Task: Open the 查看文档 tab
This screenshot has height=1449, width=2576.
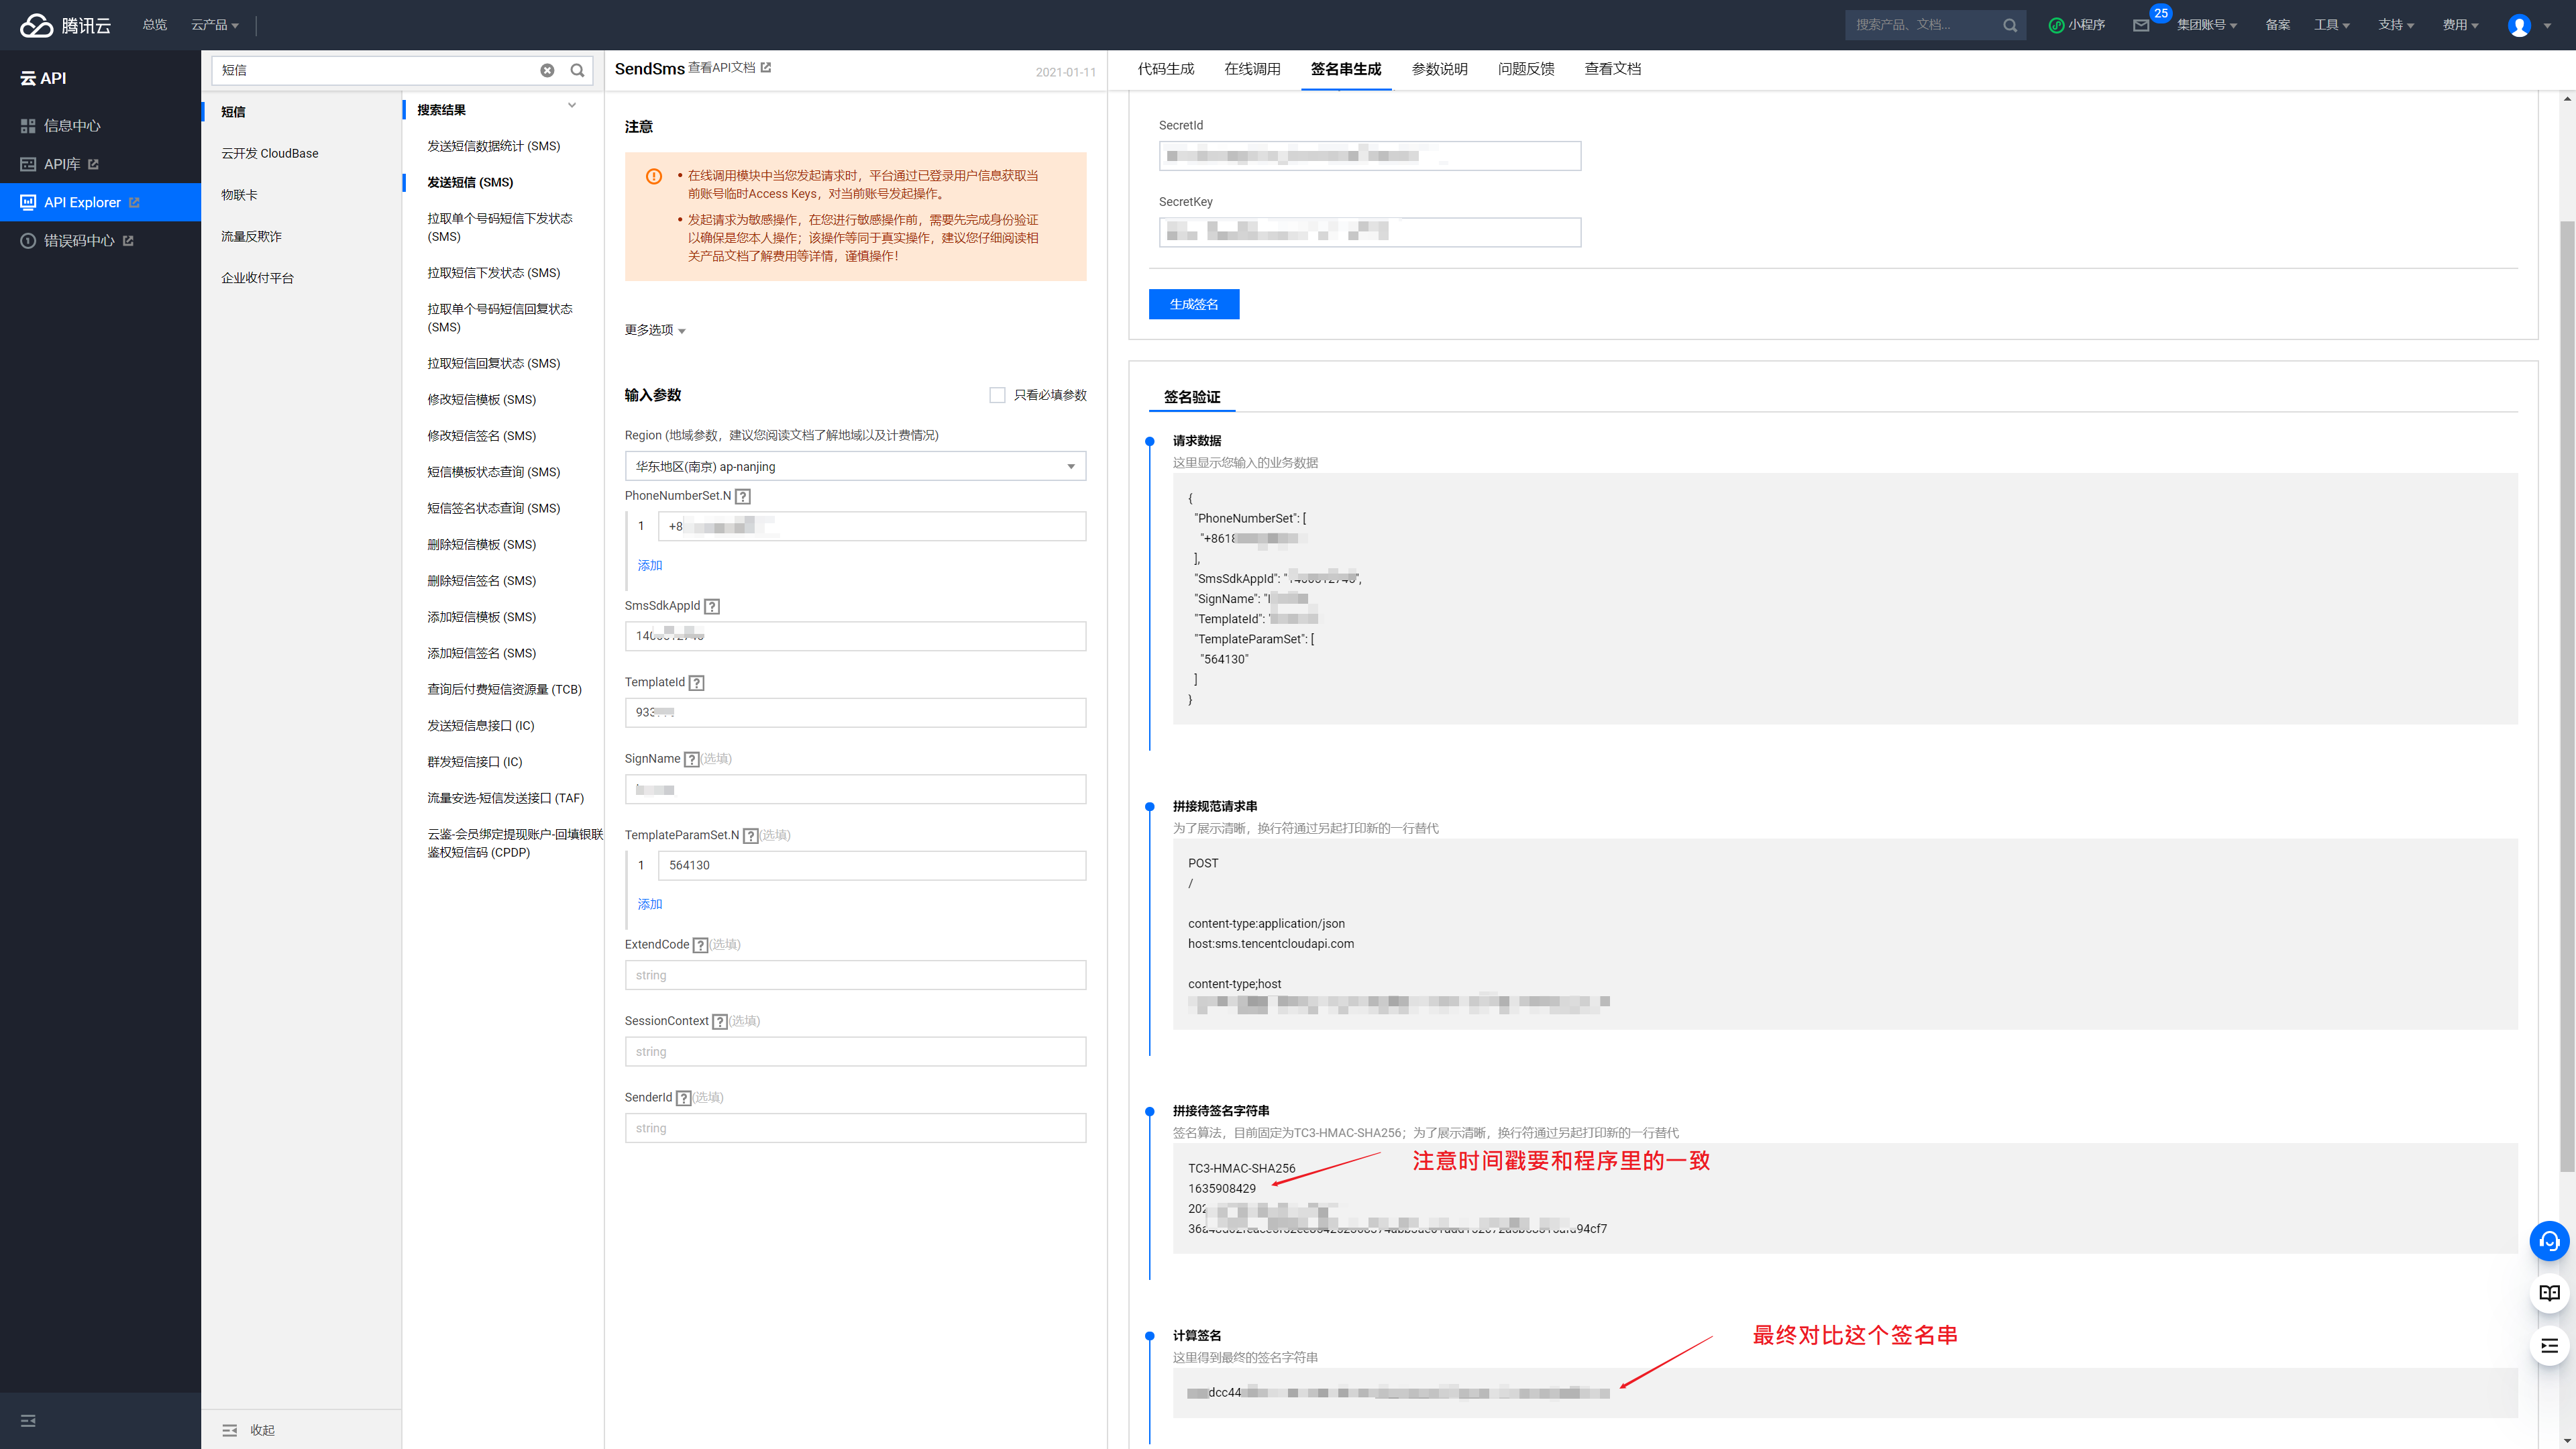Action: pyautogui.click(x=1612, y=69)
